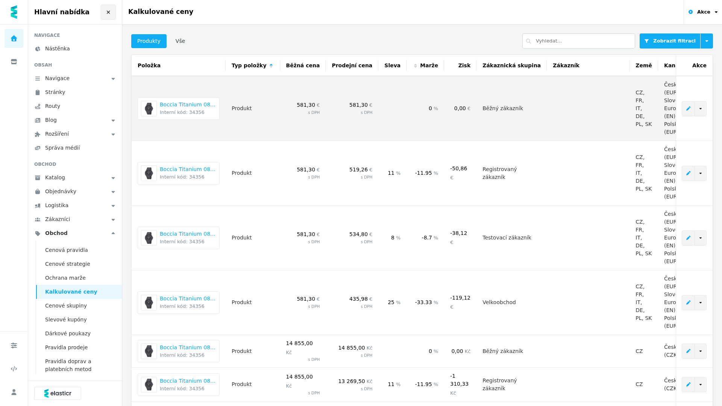Expand the Logistika menu section
722x406 pixels.
tap(75, 205)
